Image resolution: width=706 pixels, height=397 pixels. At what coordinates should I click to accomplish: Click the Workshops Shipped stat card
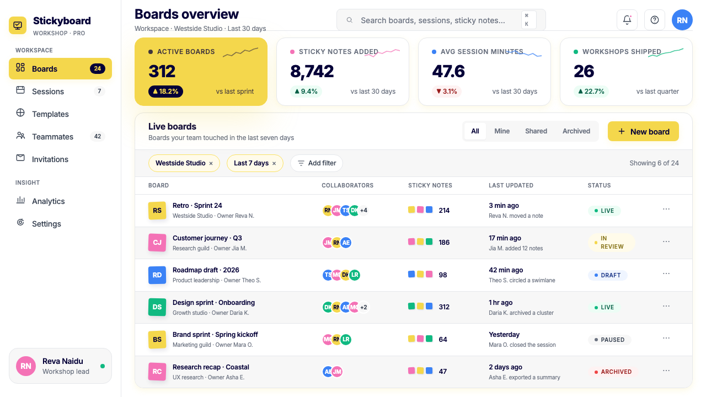[x=626, y=72]
